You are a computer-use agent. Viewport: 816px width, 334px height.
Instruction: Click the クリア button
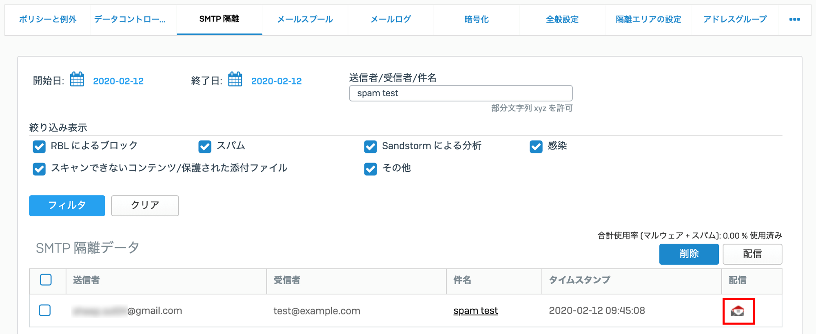pos(145,206)
